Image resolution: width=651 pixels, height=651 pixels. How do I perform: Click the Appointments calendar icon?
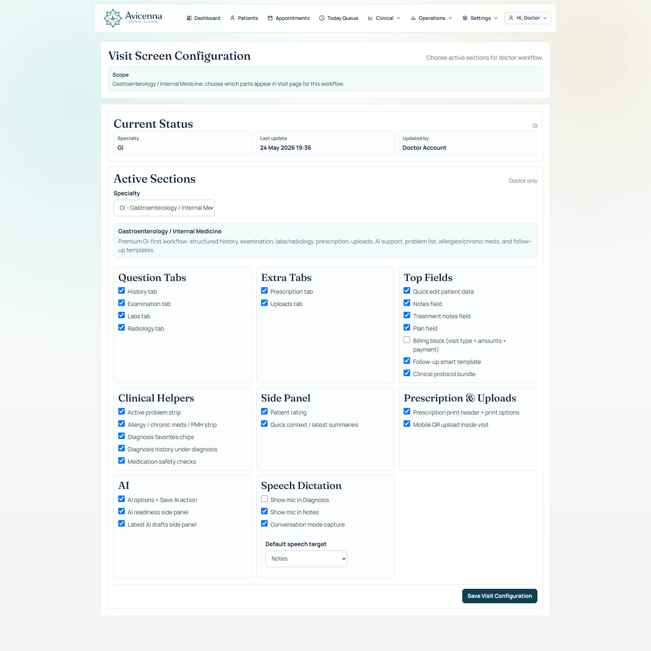[270, 18]
